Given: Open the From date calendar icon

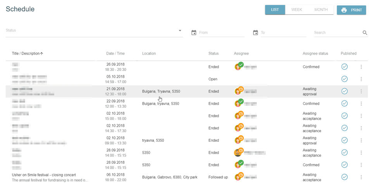Looking at the screenshot, I should 194,32.
